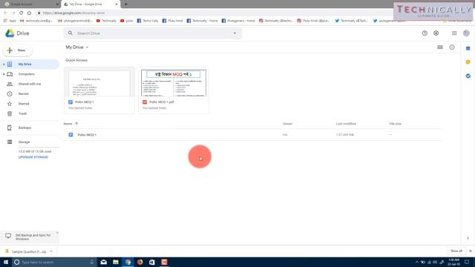Image resolution: width=475 pixels, height=267 pixels.
Task: Expand the My Drive tree arrow in sidebar
Action: click(x=4, y=65)
